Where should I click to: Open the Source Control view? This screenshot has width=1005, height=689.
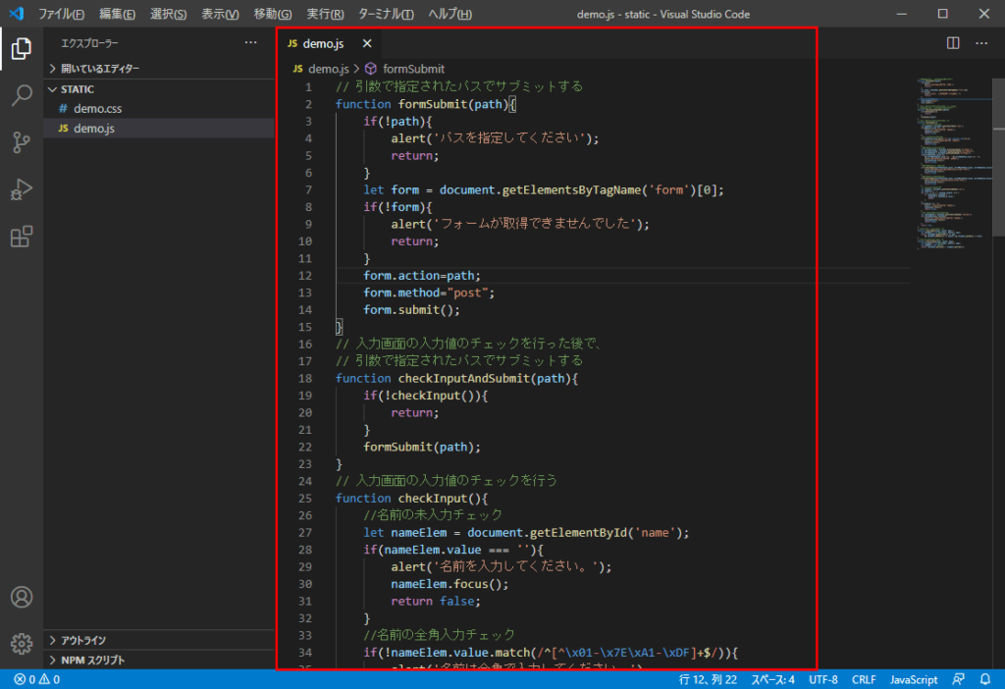24,143
